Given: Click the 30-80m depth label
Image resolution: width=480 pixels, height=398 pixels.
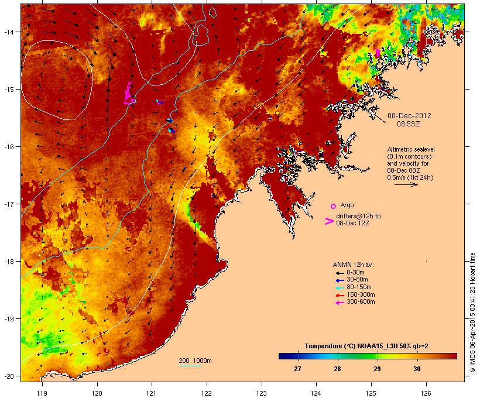Looking at the screenshot, I should pyautogui.click(x=357, y=280).
